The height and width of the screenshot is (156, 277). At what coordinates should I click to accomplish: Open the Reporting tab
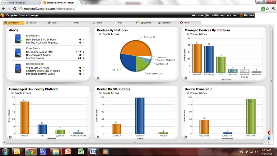point(166,23)
